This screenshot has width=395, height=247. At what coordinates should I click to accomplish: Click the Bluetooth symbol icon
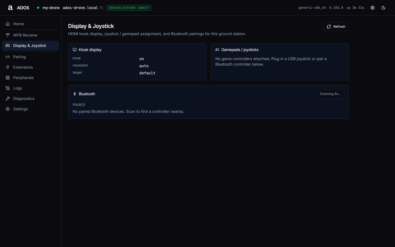(x=75, y=94)
